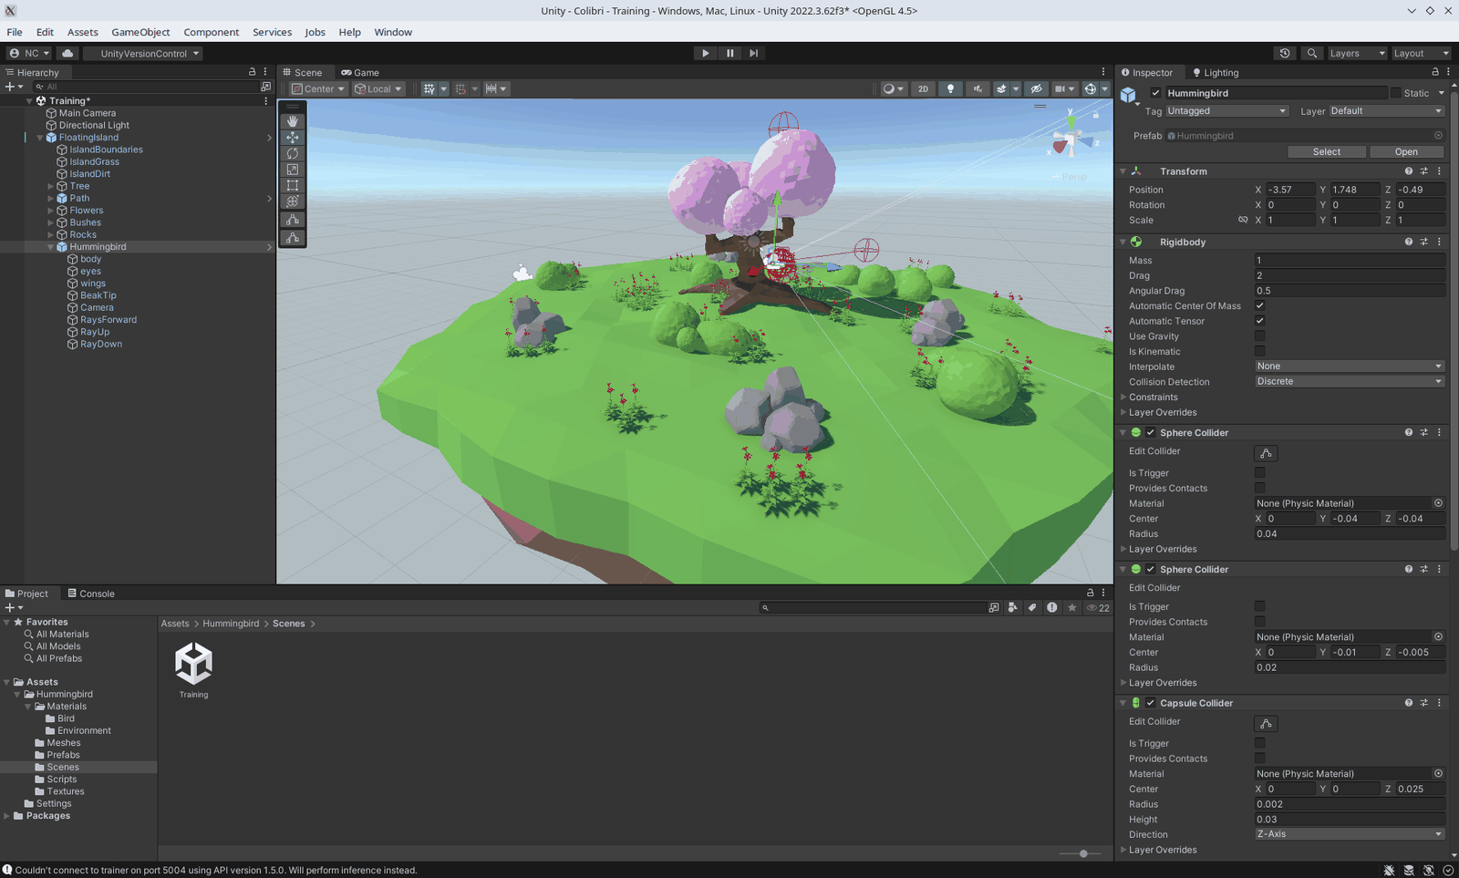Open the Rigidbody component help icon

tap(1409, 242)
